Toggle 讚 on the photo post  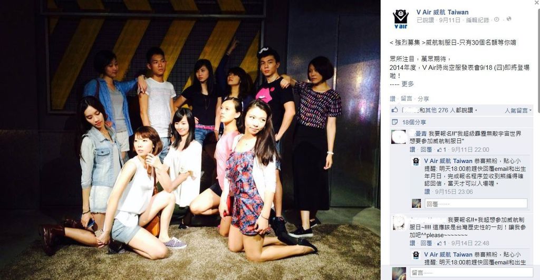pyautogui.click(x=392, y=98)
